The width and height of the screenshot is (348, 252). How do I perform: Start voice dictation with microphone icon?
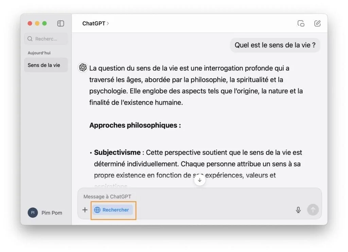[298, 210]
